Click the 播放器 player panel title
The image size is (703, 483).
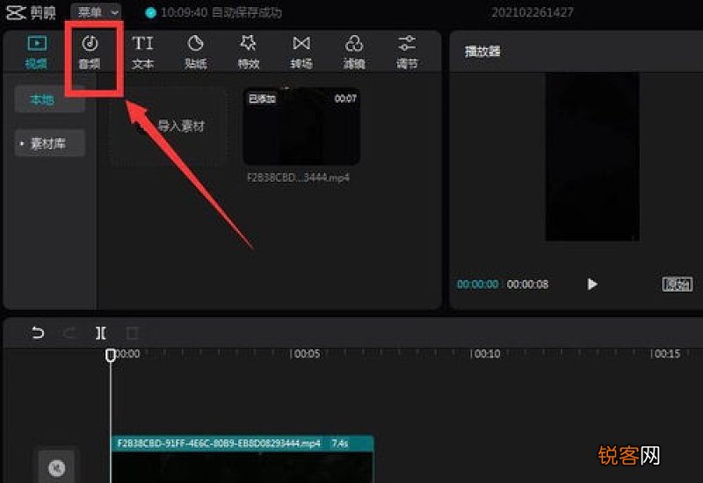[482, 52]
